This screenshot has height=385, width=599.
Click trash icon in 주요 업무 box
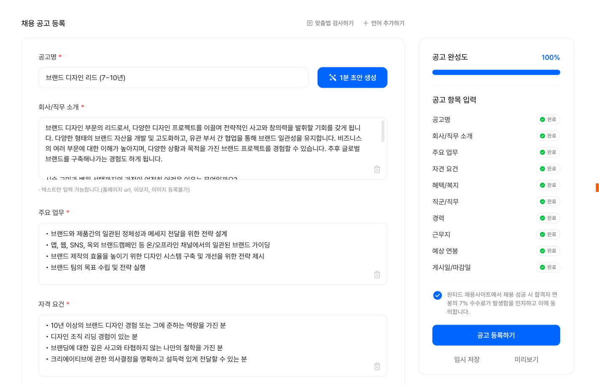pyautogui.click(x=377, y=275)
